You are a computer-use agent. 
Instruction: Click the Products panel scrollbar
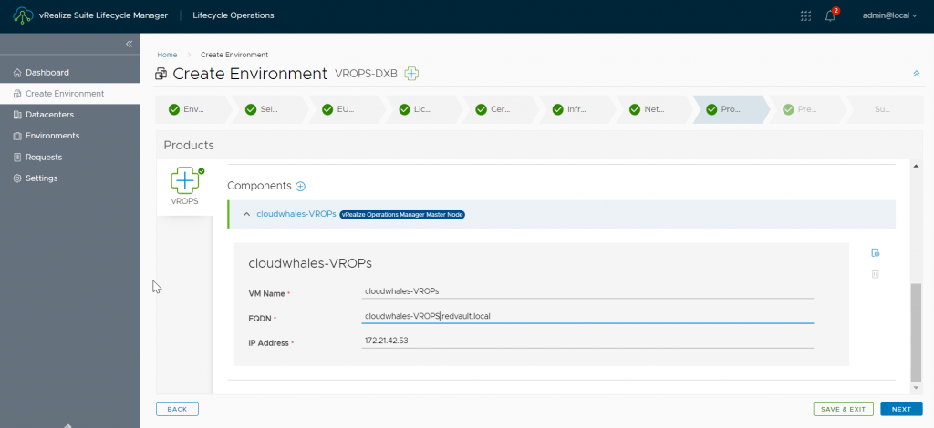(x=916, y=333)
